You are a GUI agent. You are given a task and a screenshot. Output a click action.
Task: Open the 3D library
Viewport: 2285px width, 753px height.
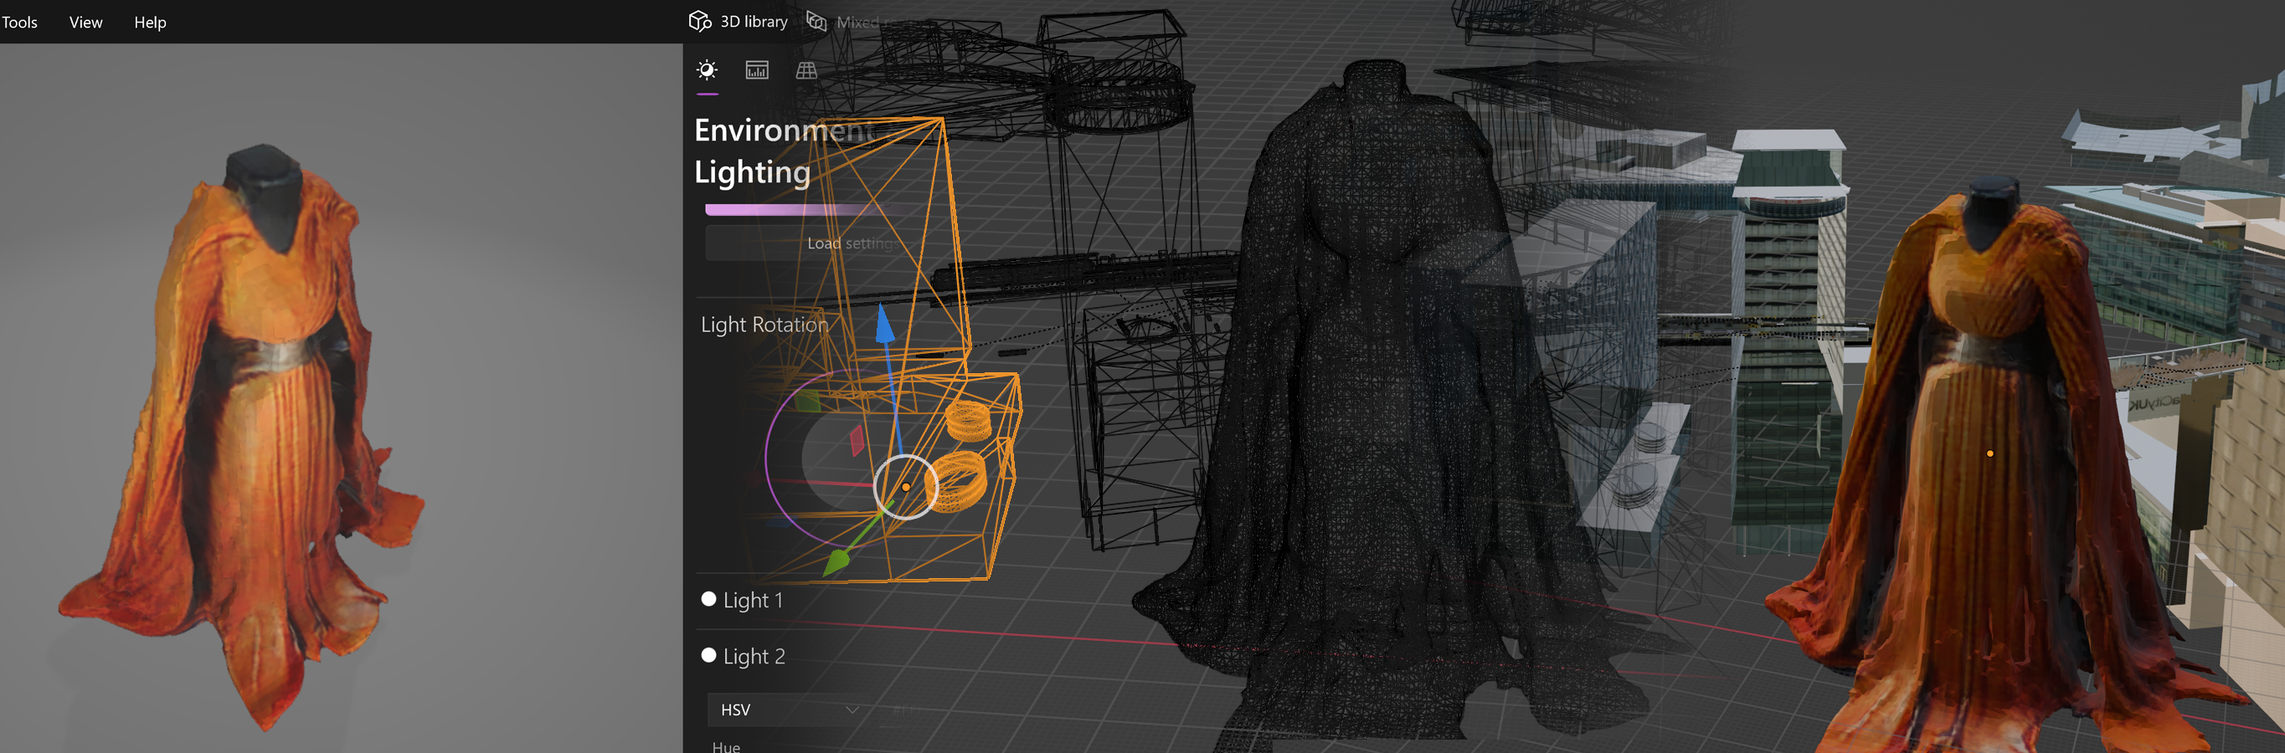coord(738,21)
